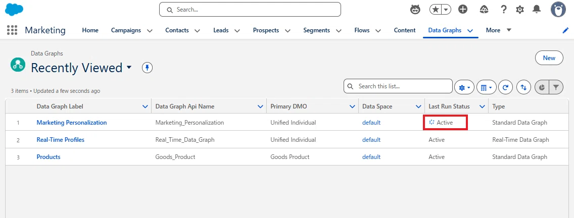The height and width of the screenshot is (218, 574).
Task: Open the favorites list dropdown arrow
Action: point(446,10)
